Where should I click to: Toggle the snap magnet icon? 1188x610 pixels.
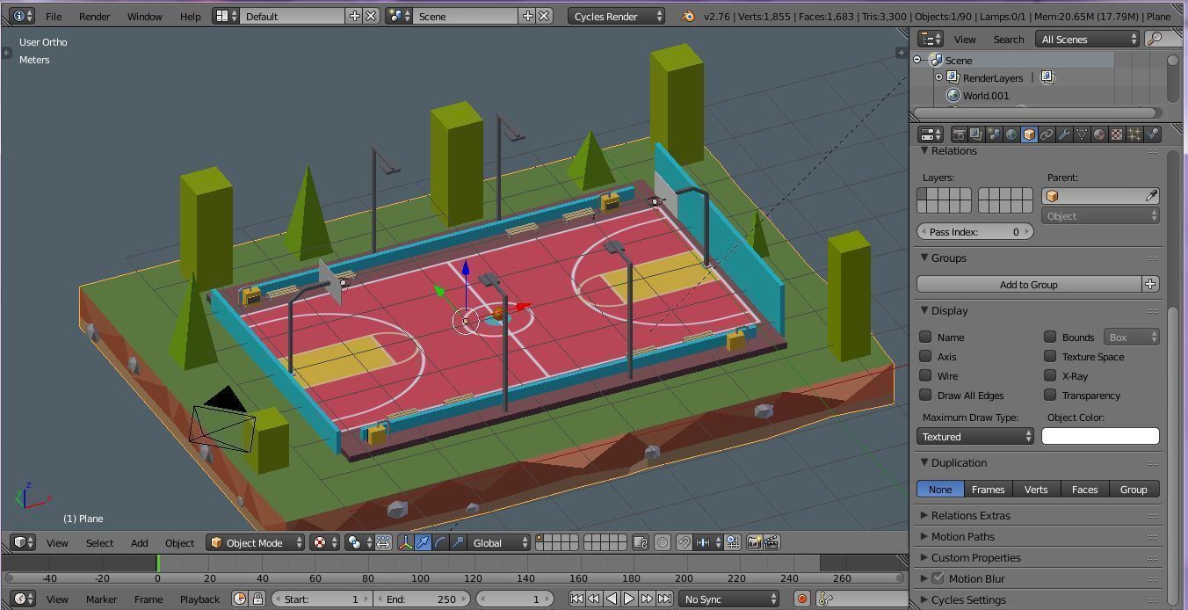[x=685, y=542]
